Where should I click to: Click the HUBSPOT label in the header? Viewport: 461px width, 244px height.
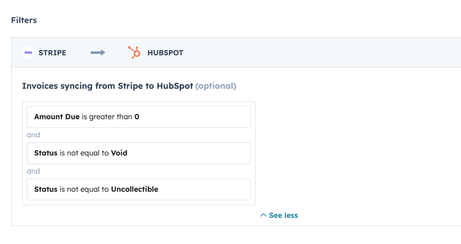[x=165, y=53]
